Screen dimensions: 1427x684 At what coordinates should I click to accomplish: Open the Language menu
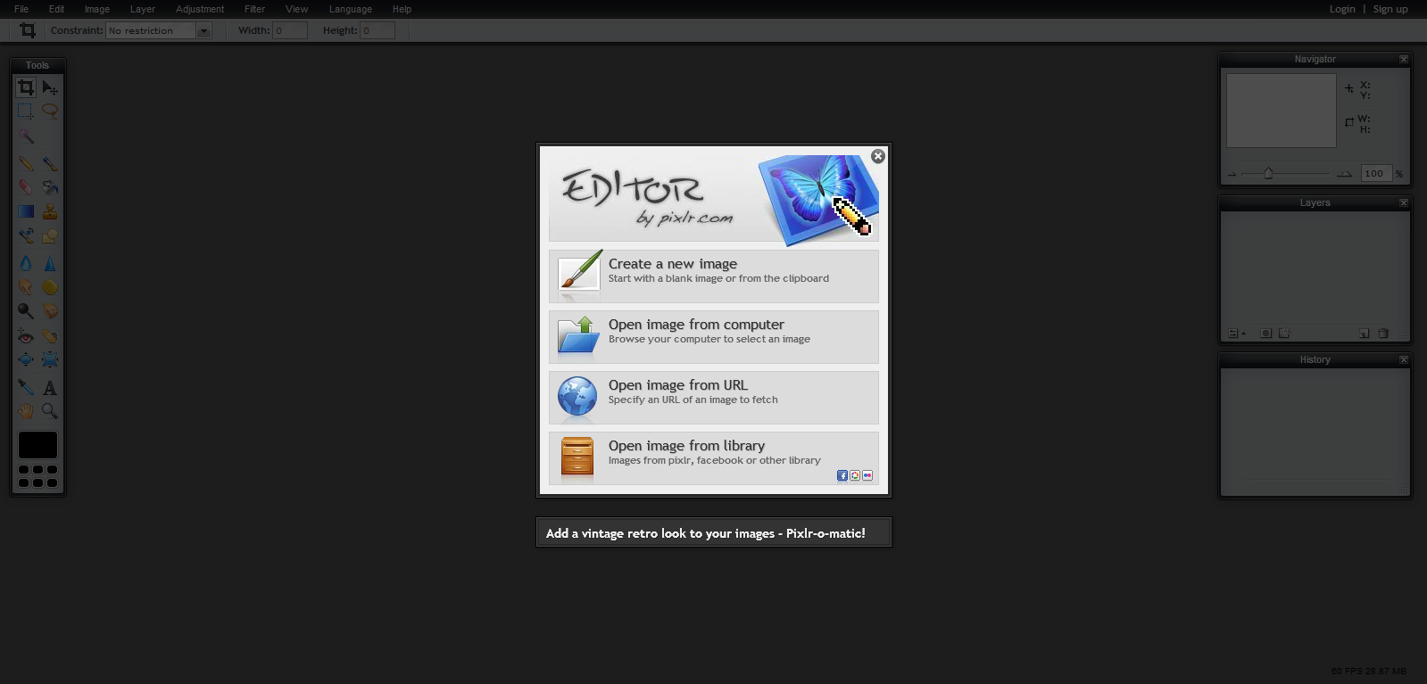(x=350, y=9)
